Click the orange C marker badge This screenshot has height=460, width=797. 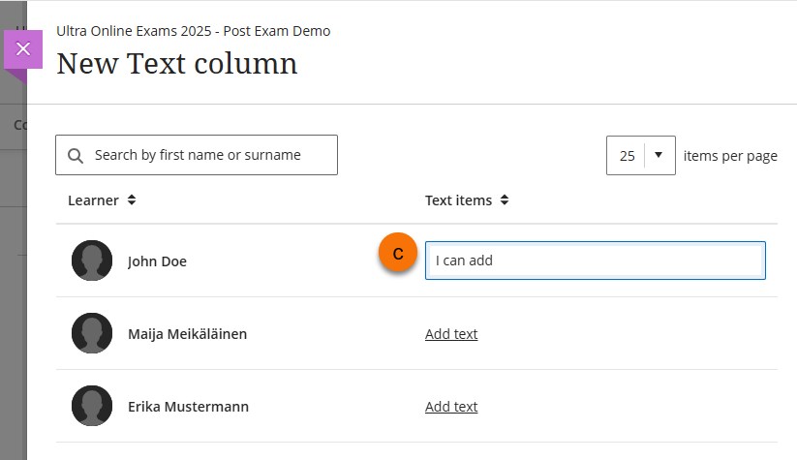pos(398,254)
